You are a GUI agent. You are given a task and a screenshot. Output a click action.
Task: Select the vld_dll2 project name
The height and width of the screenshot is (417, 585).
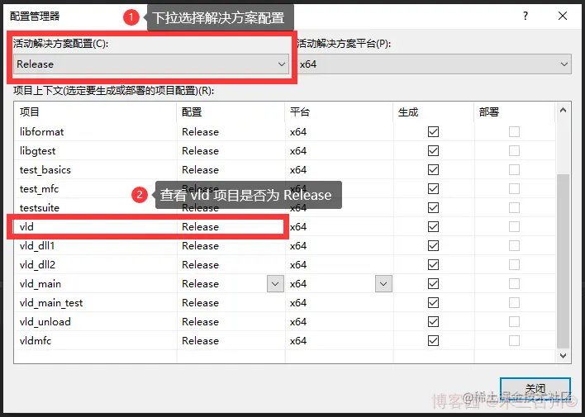coord(37,265)
